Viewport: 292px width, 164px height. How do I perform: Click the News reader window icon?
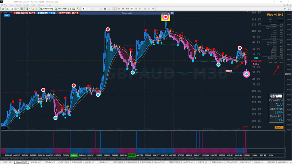pyautogui.click(x=172, y=13)
